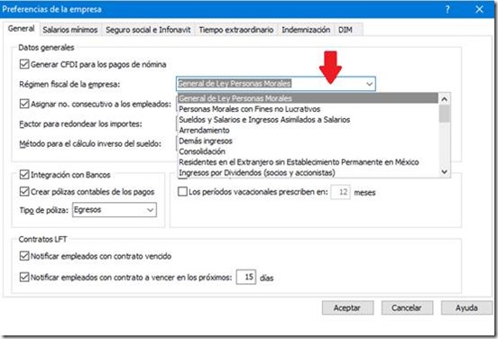This screenshot has height=339, width=498.
Task: Select Demás ingresos option
Action: (x=308, y=141)
